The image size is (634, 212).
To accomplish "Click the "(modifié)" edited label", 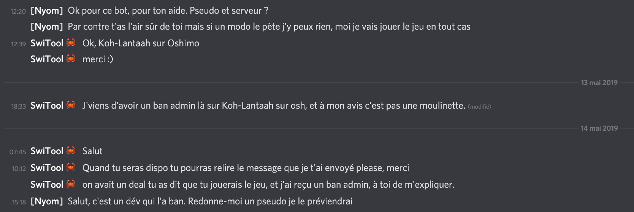I will 479,107.
